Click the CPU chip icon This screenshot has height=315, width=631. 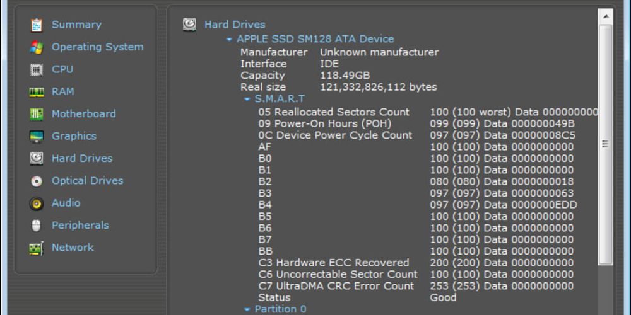coord(36,69)
